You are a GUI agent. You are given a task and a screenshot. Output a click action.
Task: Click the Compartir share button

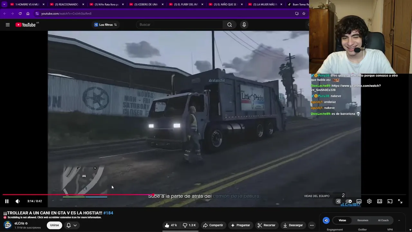[213, 225]
